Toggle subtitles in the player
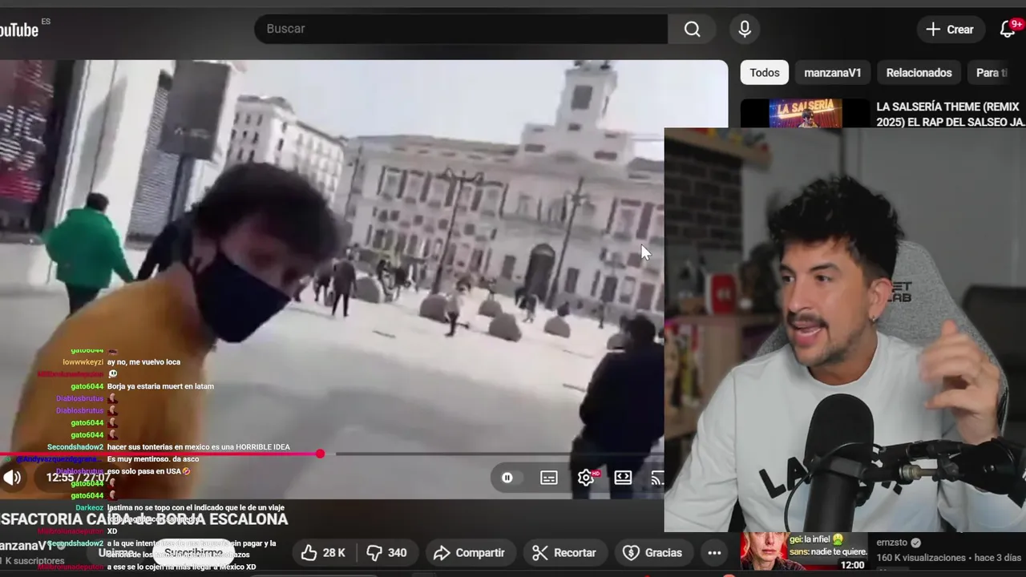 pos(549,478)
